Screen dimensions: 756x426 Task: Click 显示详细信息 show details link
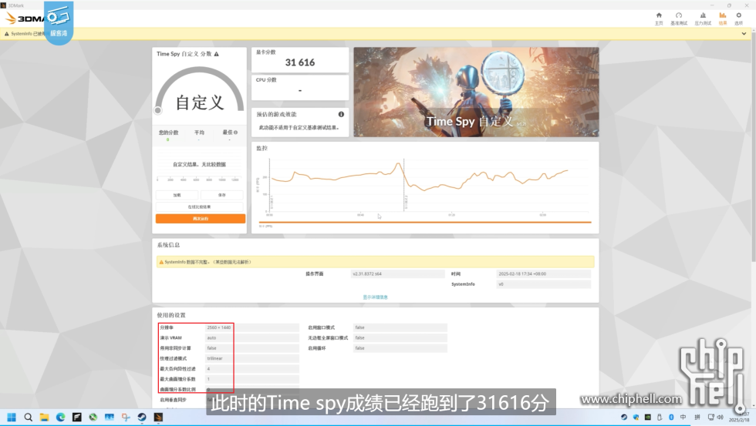click(x=375, y=297)
